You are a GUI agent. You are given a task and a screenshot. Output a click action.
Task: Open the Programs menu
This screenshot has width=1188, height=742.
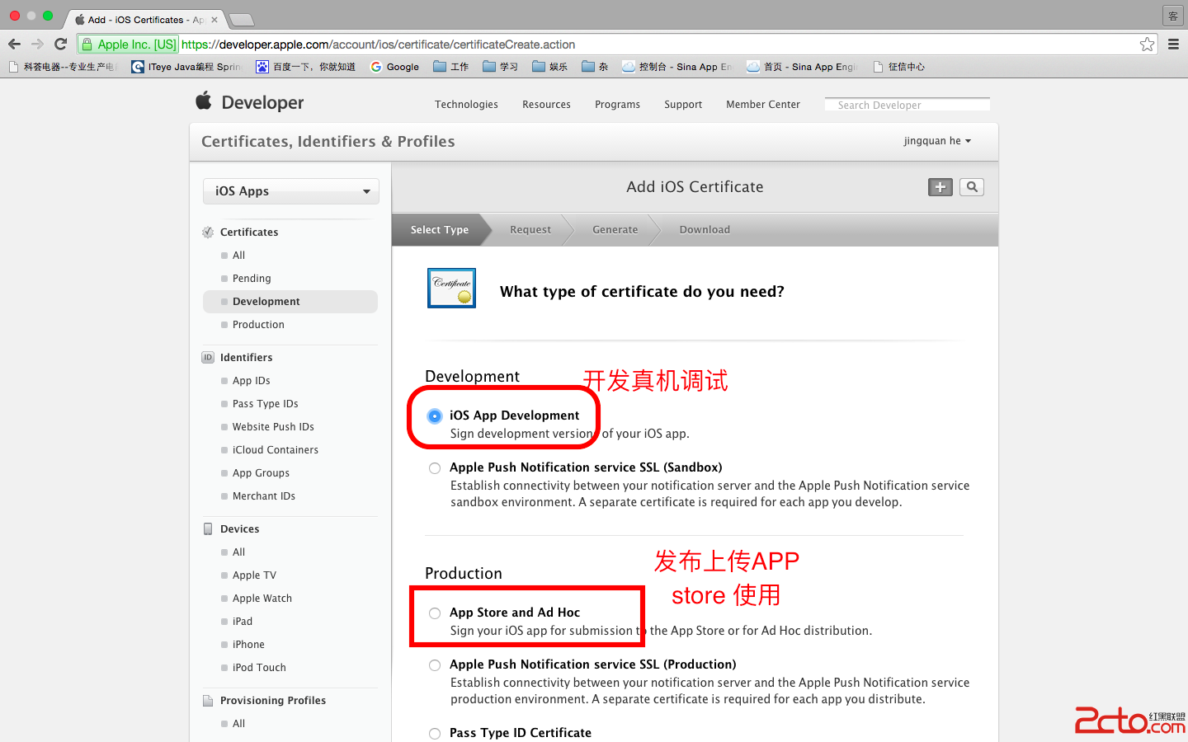tap(617, 105)
